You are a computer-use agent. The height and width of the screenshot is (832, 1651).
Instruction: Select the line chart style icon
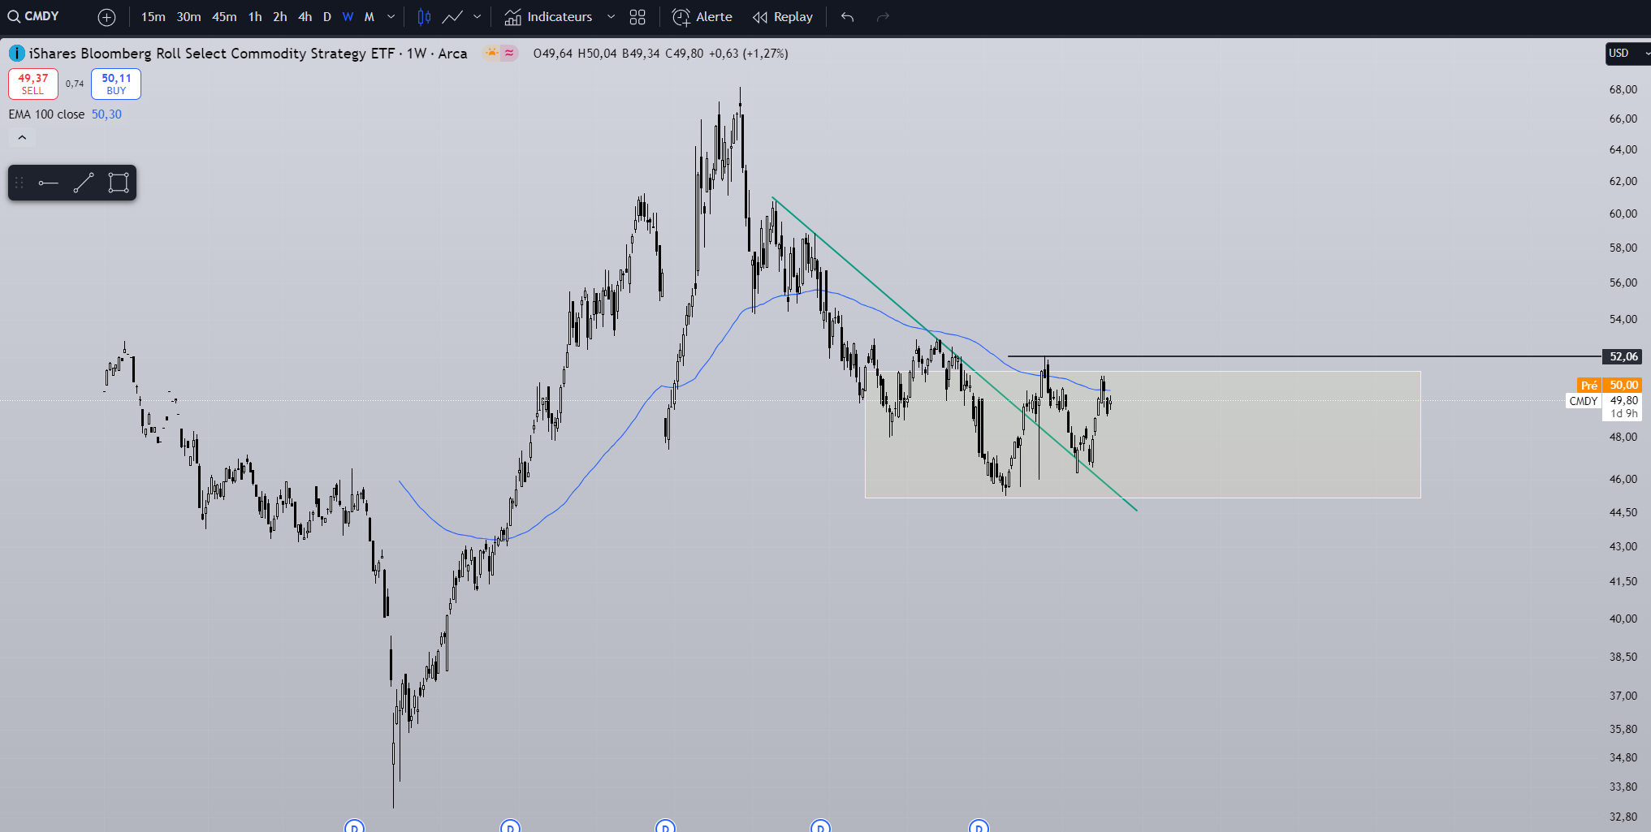coord(452,17)
